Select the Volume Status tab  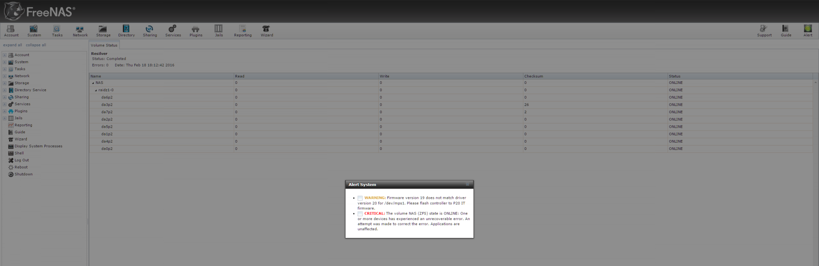(104, 45)
